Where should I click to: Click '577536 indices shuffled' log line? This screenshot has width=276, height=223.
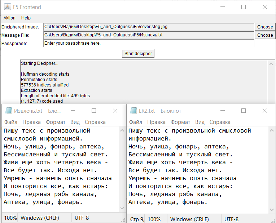(45, 85)
